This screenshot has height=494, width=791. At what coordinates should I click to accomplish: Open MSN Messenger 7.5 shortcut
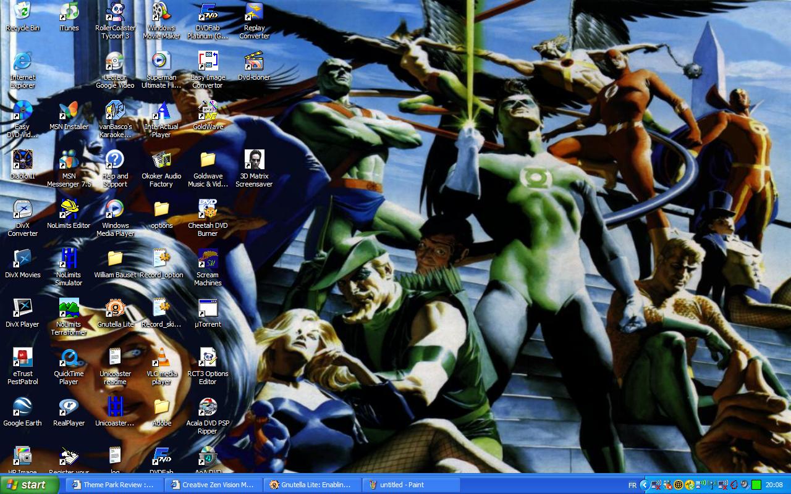(69, 169)
